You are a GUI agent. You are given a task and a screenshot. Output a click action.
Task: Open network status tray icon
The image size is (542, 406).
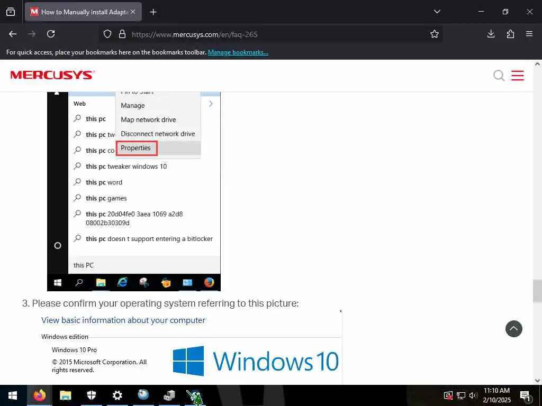[461, 395]
